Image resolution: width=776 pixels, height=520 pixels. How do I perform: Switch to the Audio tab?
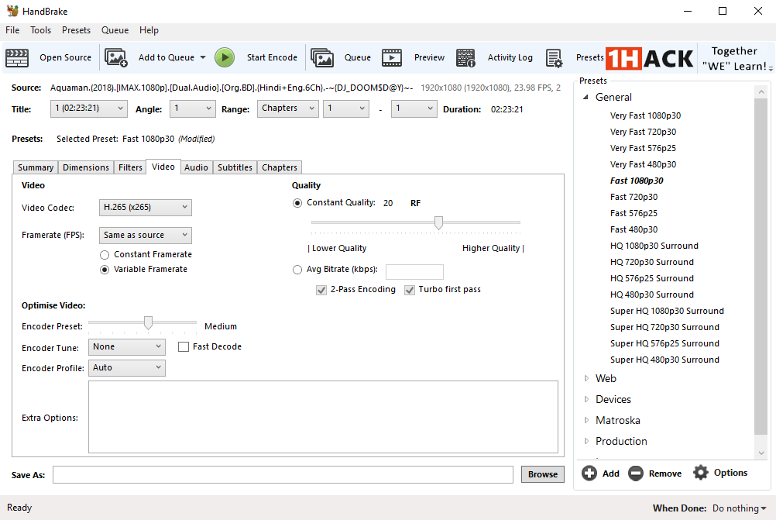pyautogui.click(x=196, y=167)
